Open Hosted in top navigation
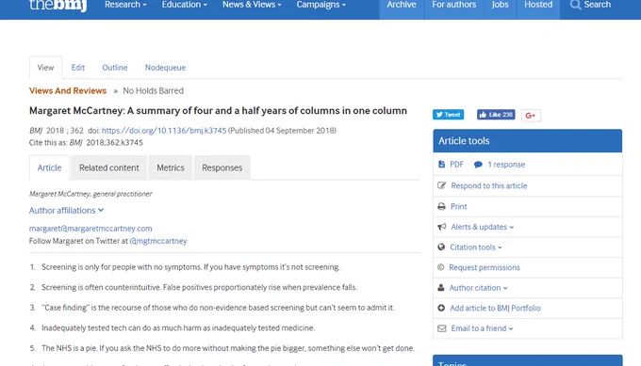The height and width of the screenshot is (366, 641). [538, 5]
